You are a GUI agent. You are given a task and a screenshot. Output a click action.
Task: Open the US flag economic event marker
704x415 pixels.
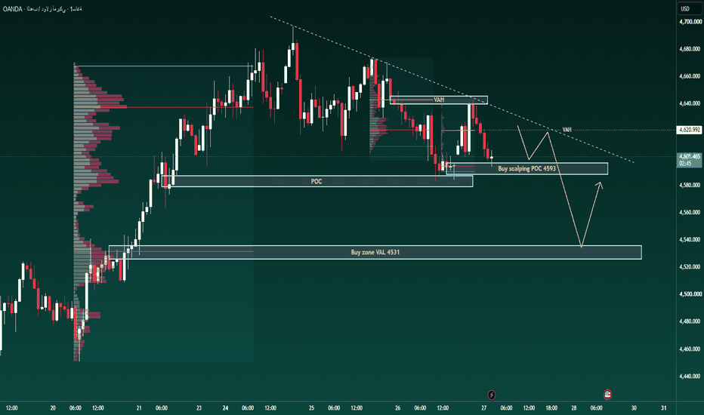click(607, 395)
